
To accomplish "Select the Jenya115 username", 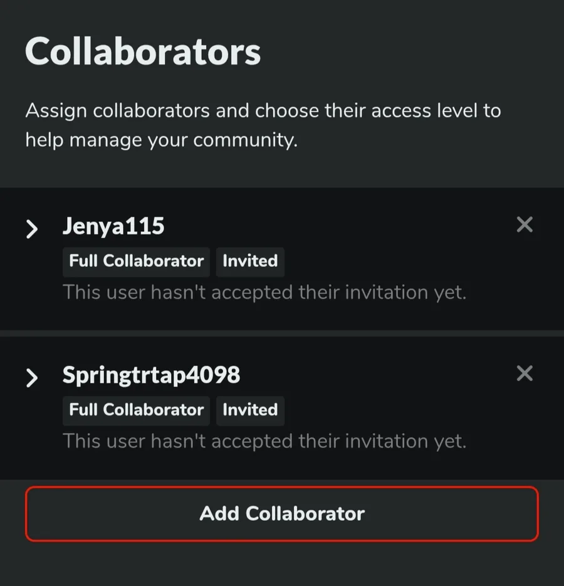I will tap(113, 226).
